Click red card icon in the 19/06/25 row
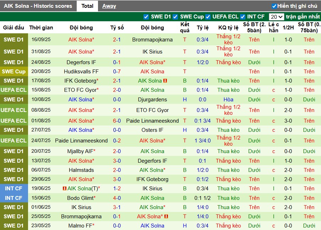Screen dimensions: 321x230 pos(64,189)
